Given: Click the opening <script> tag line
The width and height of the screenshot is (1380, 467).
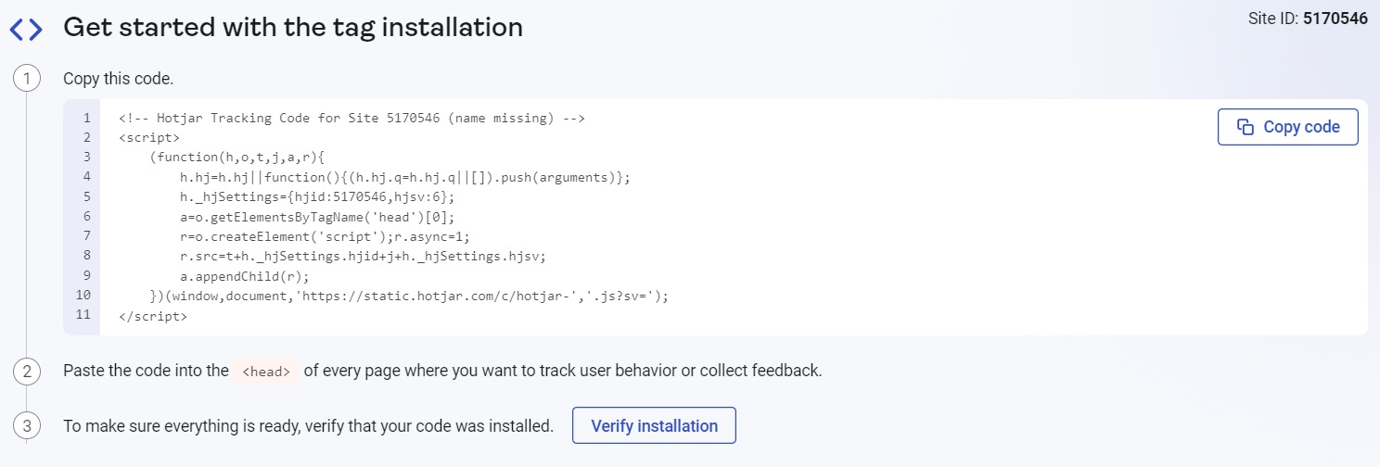Looking at the screenshot, I should click(149, 137).
